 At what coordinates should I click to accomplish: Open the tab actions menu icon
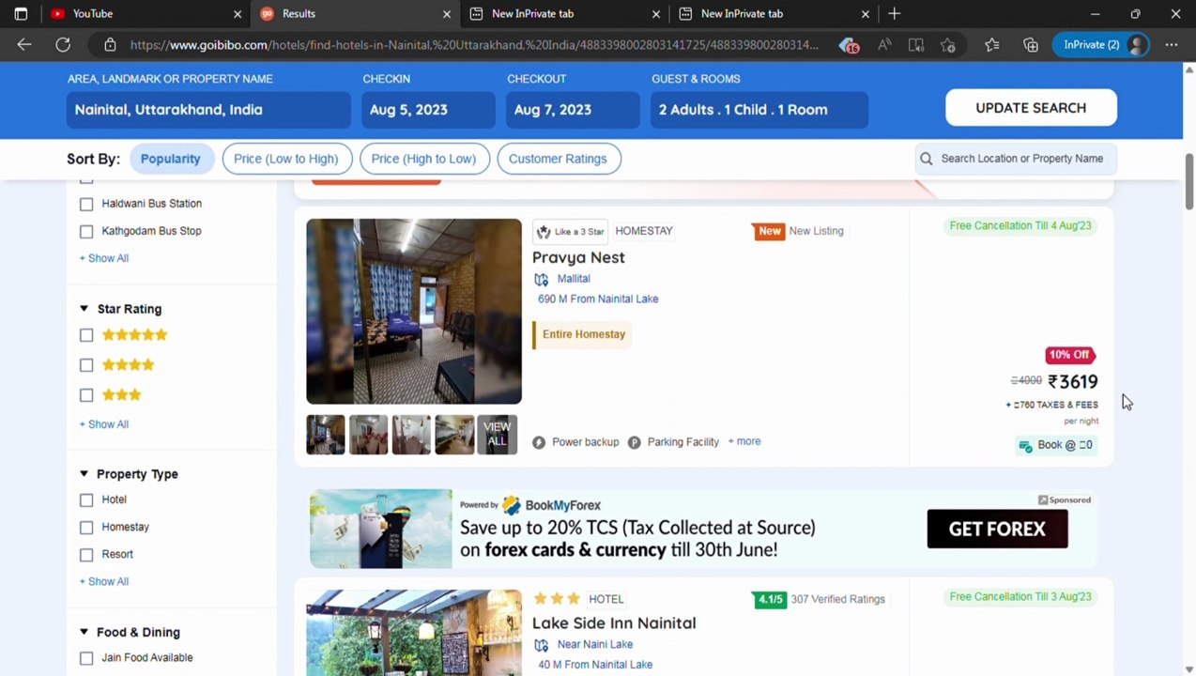tap(21, 13)
